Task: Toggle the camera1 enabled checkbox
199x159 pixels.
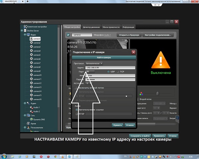Action: click(68, 35)
